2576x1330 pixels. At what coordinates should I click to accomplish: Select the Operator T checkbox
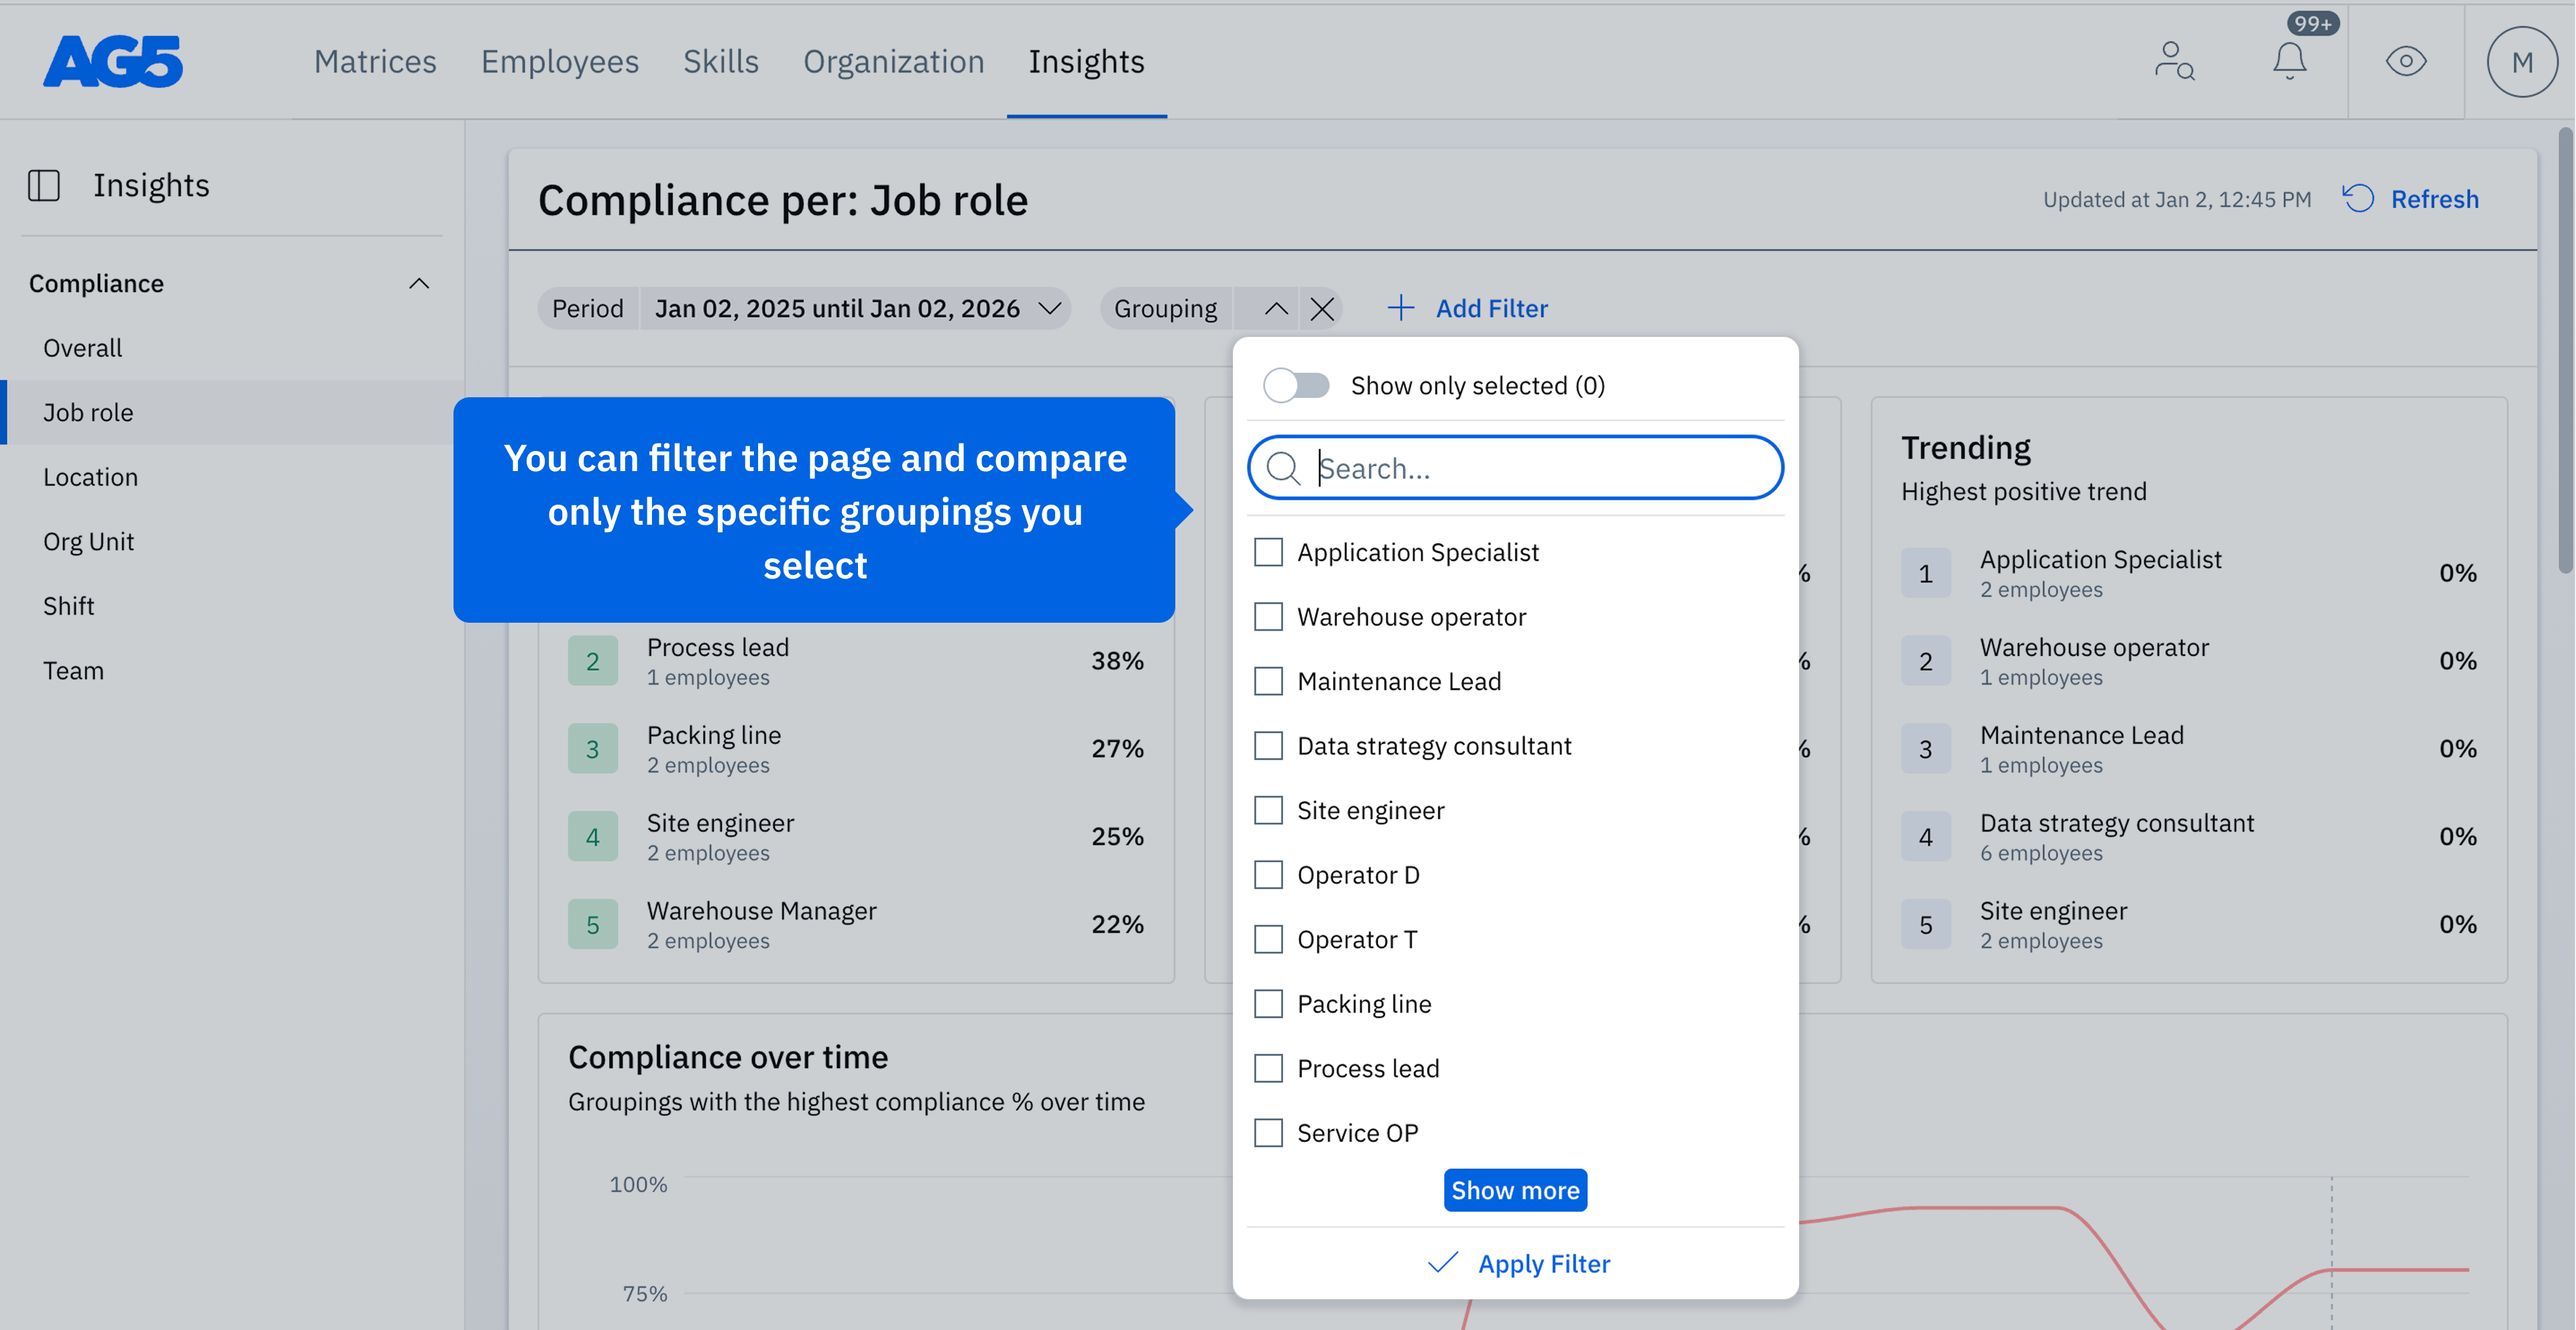tap(1268, 939)
